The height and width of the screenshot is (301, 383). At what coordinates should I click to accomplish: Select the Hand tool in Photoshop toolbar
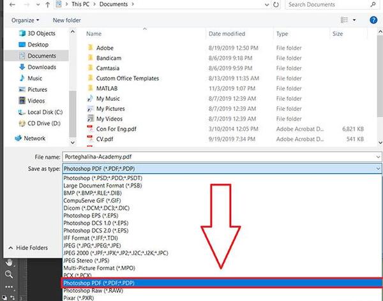click(x=10, y=263)
